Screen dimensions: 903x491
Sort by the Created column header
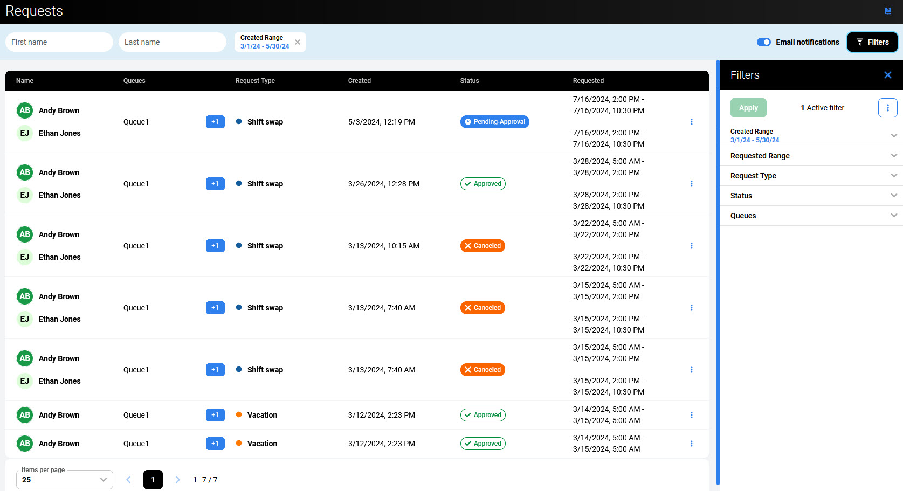pos(359,81)
